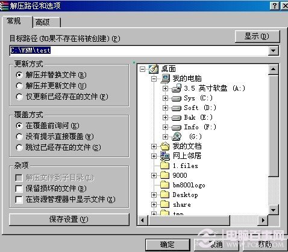Screen dimensions: 288x252
Task: Select 仅更新已经存在的文件 (F) option
Action: (19, 97)
